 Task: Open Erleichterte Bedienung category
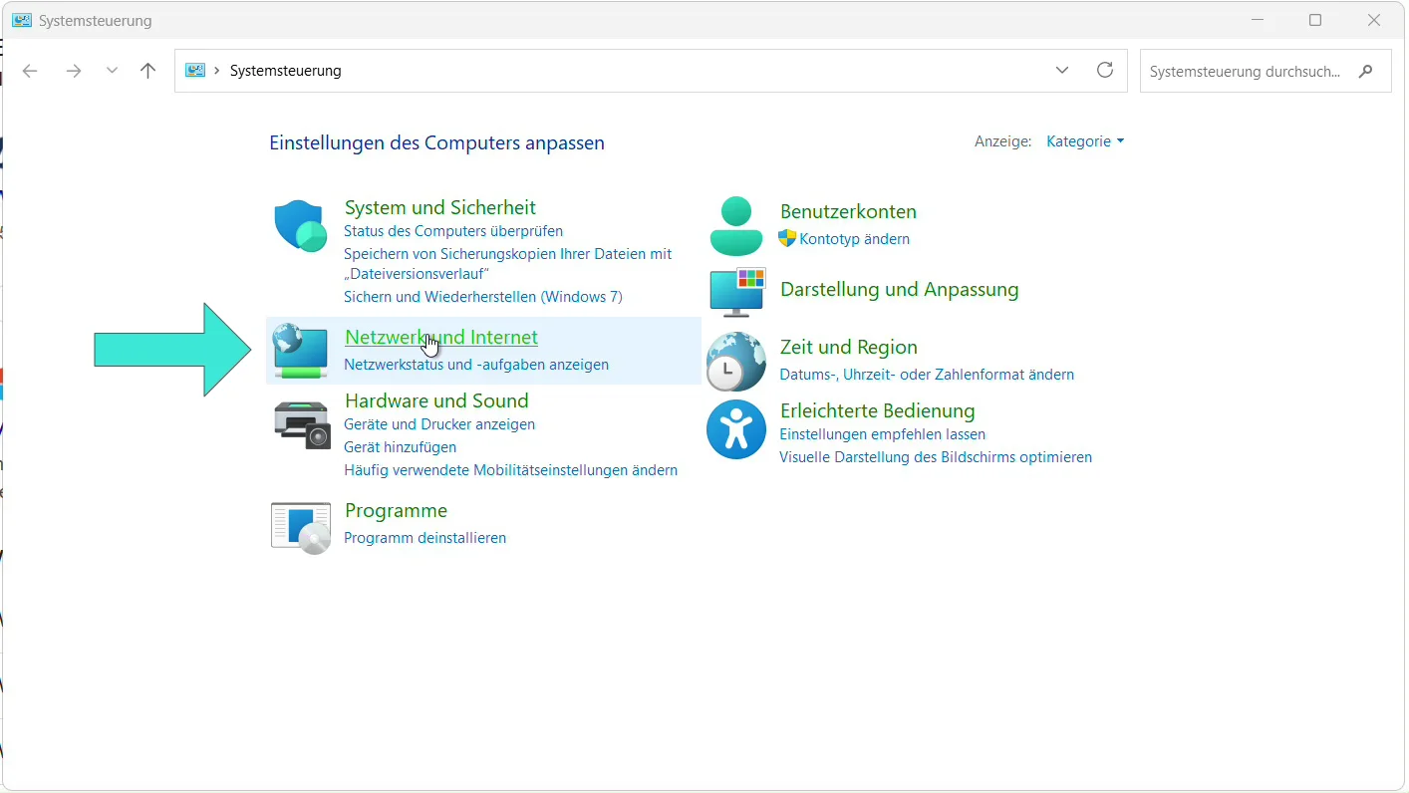(x=878, y=410)
